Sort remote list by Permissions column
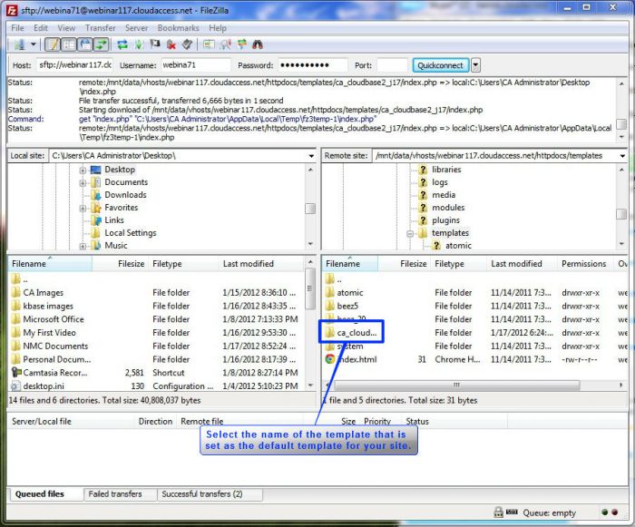This screenshot has height=527, width=635. [x=586, y=264]
